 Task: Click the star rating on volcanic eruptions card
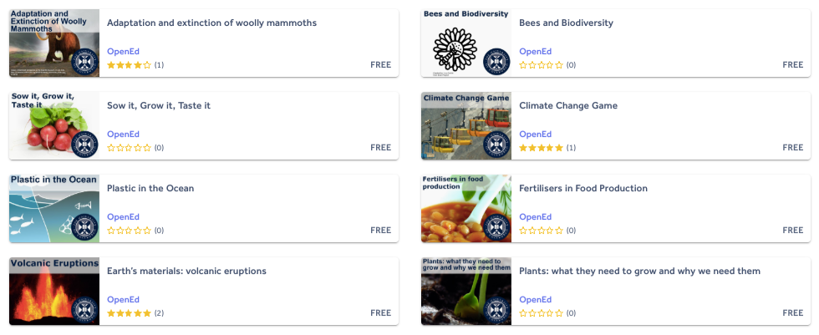pos(129,313)
